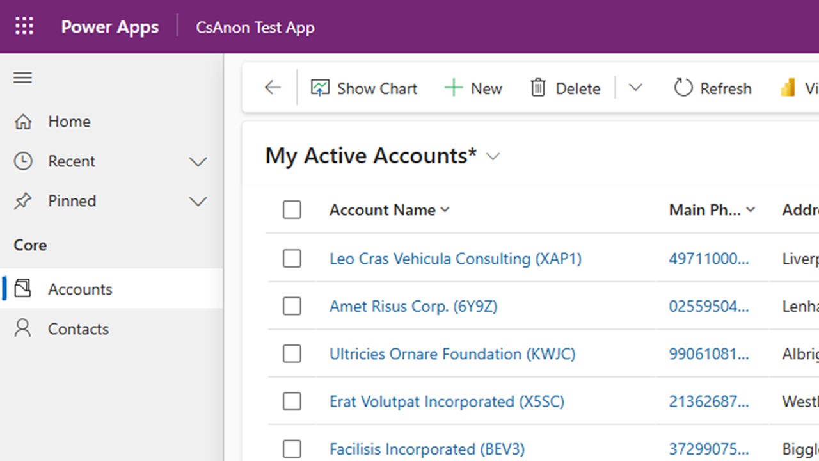Open Recent in the sidebar
The height and width of the screenshot is (461, 819).
point(111,161)
